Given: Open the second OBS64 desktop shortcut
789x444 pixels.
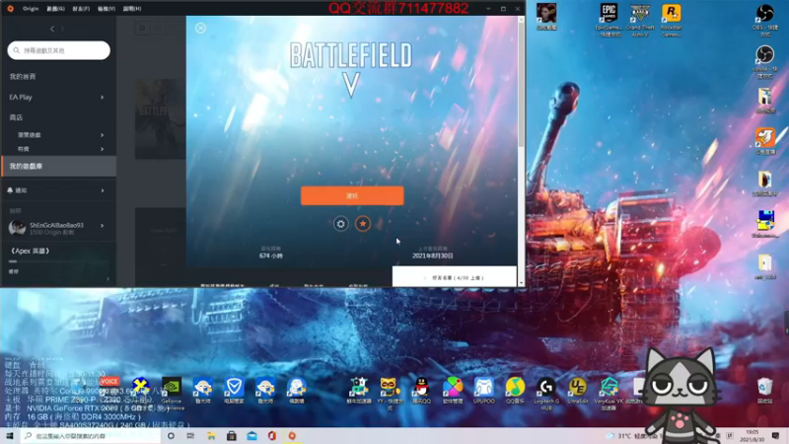Looking at the screenshot, I should coord(765,61).
